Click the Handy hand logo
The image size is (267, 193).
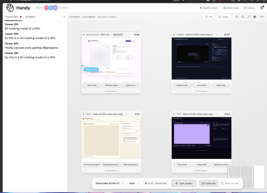click(10, 8)
